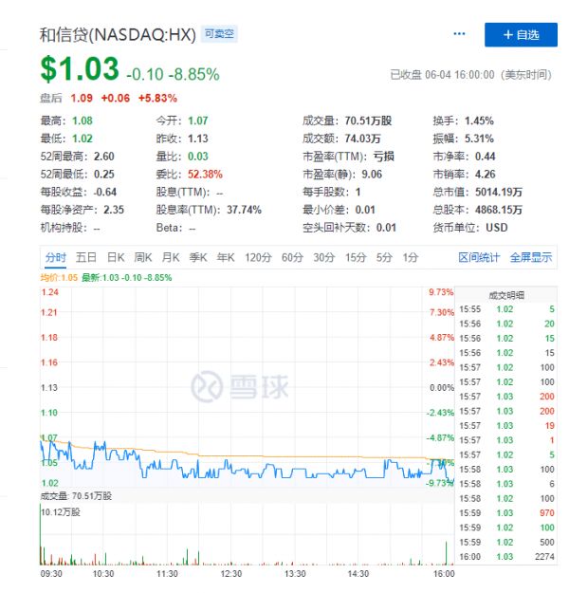Click the 雪球 watermark logo in chart

(x=234, y=386)
